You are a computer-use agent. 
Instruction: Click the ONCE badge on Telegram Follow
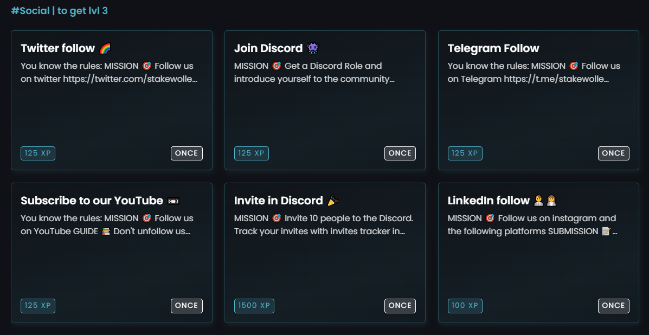(614, 153)
